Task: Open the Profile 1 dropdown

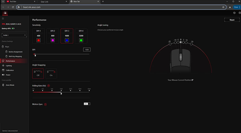Action: pos(14,35)
